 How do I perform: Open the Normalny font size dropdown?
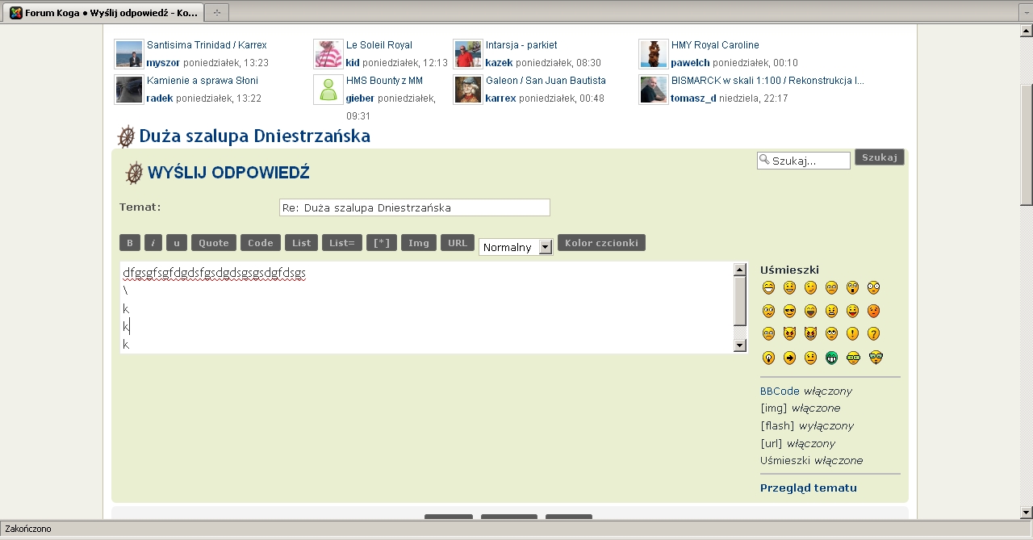(515, 247)
